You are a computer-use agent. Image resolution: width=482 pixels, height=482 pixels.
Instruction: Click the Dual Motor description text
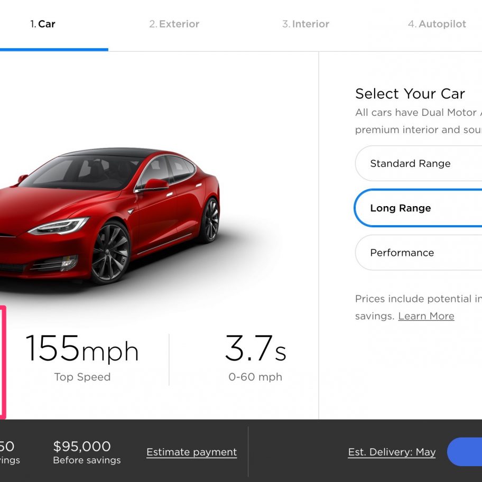coord(419,121)
